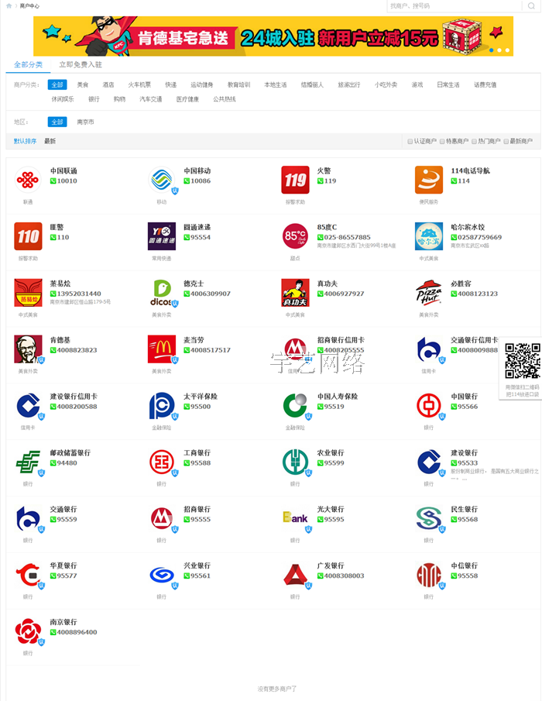This screenshot has height=701, width=542.
Task: Open the 兴业银行 blue swirl logo
Action: tap(161, 575)
